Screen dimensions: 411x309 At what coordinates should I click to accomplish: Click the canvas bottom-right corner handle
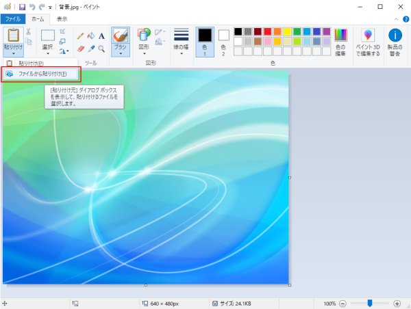(x=290, y=285)
